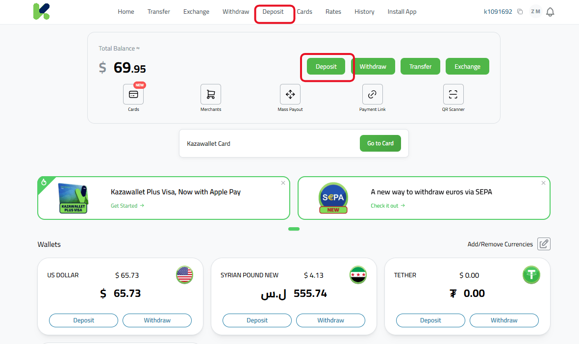Open History in top navigation
579x344 pixels.
(364, 12)
